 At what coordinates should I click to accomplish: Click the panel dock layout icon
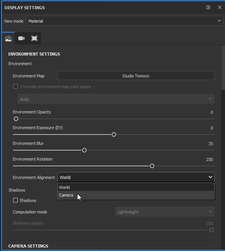(208, 7)
